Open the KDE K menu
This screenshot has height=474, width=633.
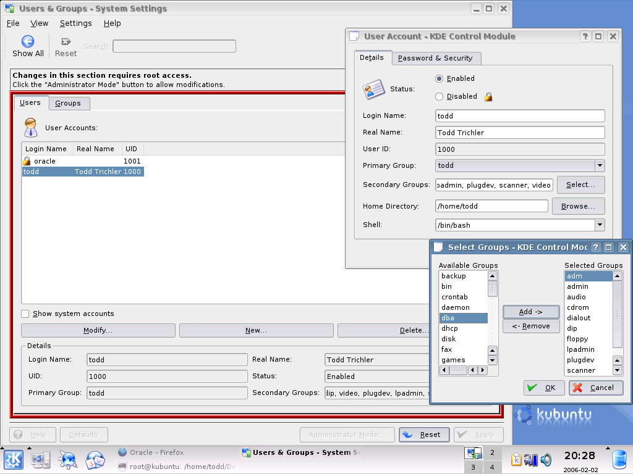tap(14, 460)
